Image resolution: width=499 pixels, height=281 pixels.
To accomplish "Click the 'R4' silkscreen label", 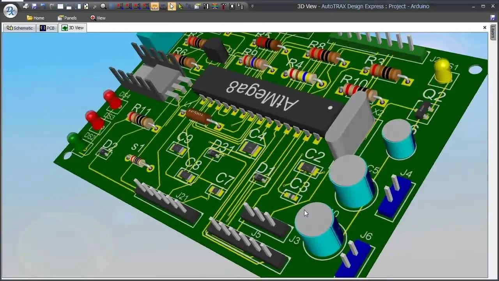I will click(295, 64).
